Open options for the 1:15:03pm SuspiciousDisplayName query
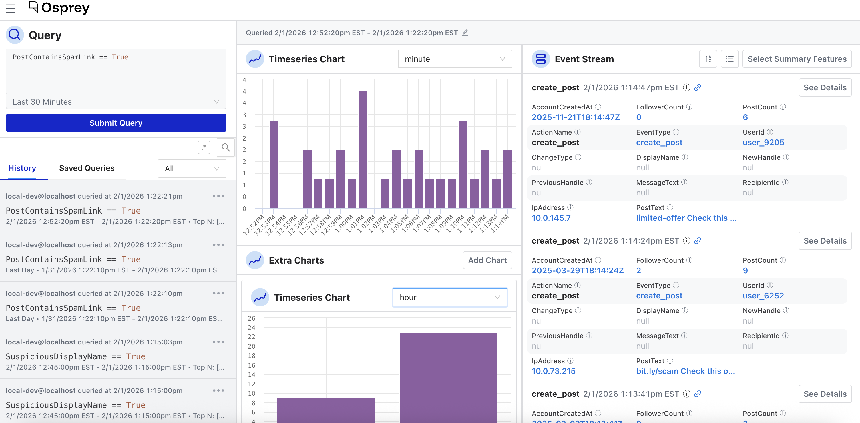 pos(218,342)
